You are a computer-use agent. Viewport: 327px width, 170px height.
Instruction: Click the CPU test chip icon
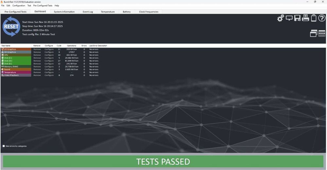[x=3, y=55]
